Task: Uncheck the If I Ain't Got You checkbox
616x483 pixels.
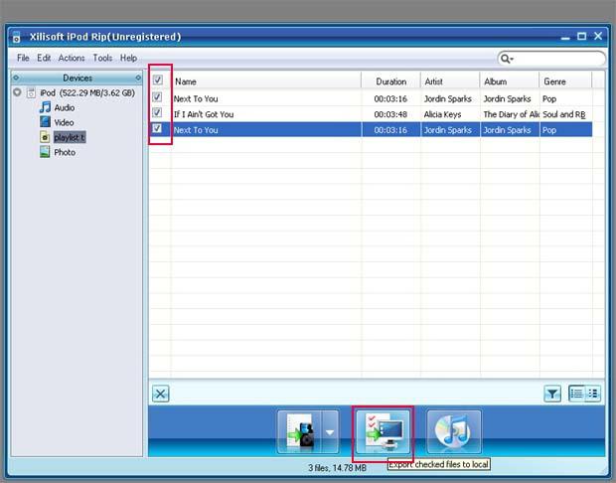Action: [x=158, y=113]
